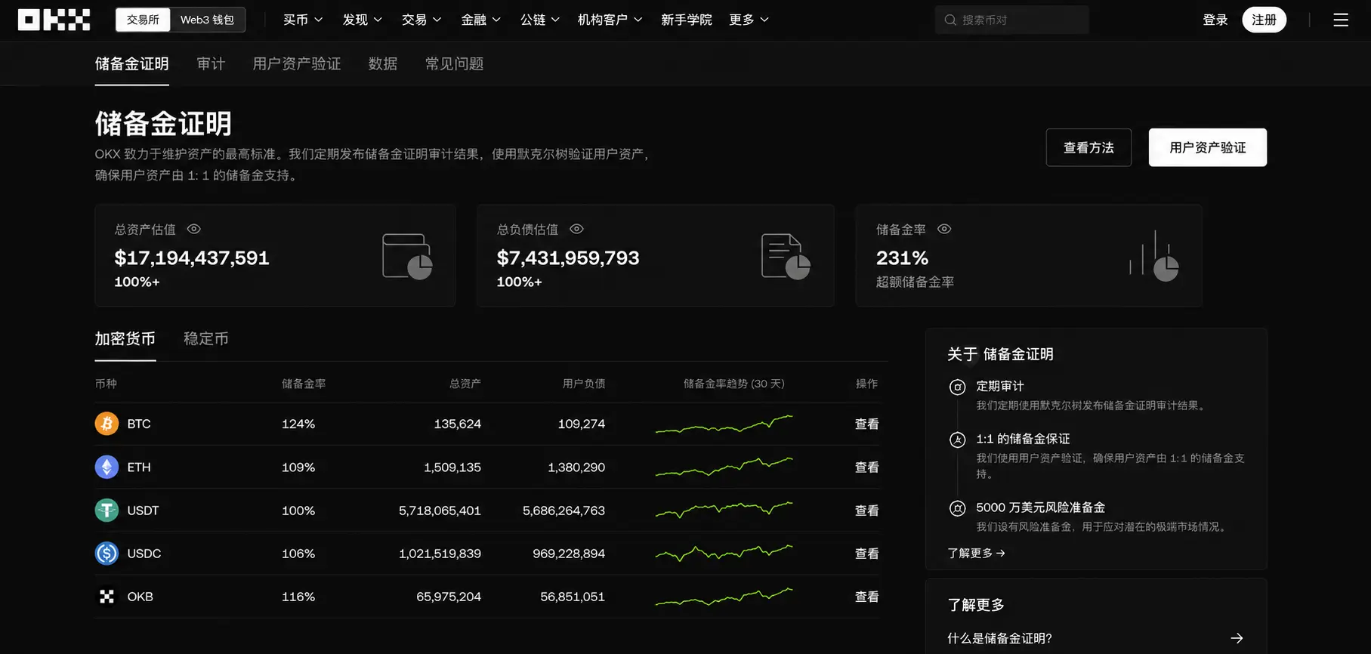Image resolution: width=1371 pixels, height=654 pixels.
Task: Click the OKX logo
Action: tap(54, 20)
